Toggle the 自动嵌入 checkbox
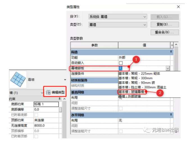187x142 pixels. [x=121, y=63]
